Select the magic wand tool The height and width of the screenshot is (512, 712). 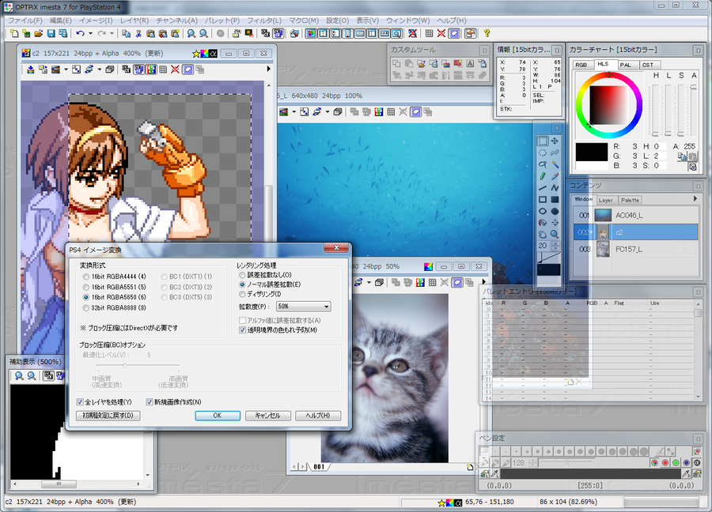point(555,164)
